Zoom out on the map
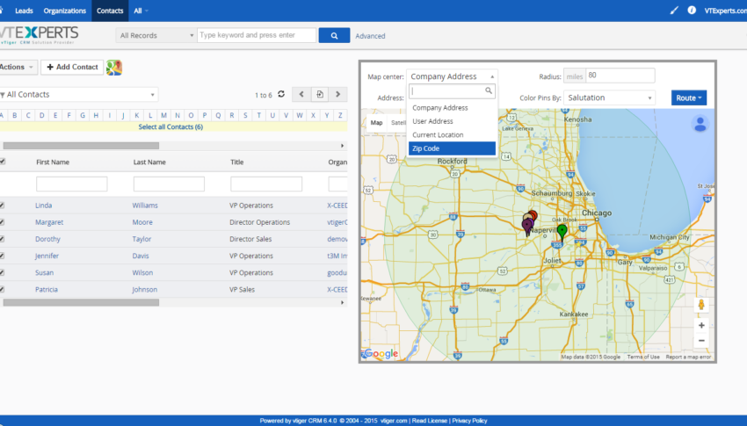The height and width of the screenshot is (426, 747). pyautogui.click(x=701, y=341)
